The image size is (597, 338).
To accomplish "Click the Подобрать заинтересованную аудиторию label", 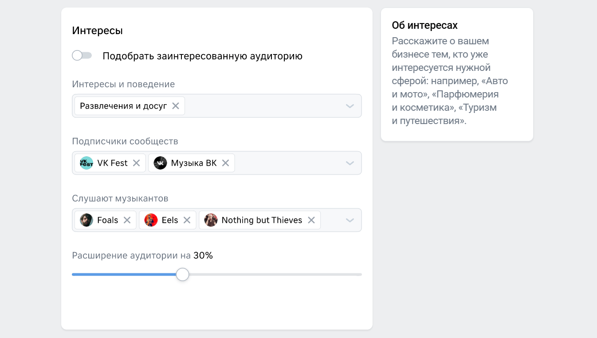I will [203, 56].
